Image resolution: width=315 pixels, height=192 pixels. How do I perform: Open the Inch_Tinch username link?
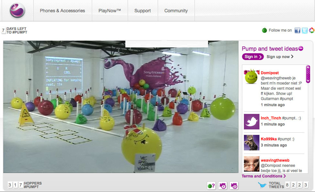tap(271, 118)
